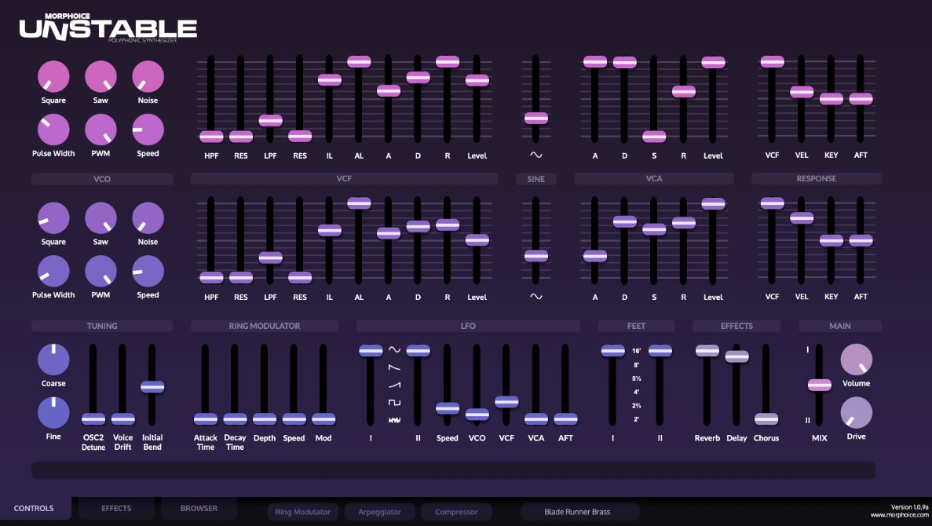Adjust the Reverb slider
932x526 pixels.
tap(707, 351)
